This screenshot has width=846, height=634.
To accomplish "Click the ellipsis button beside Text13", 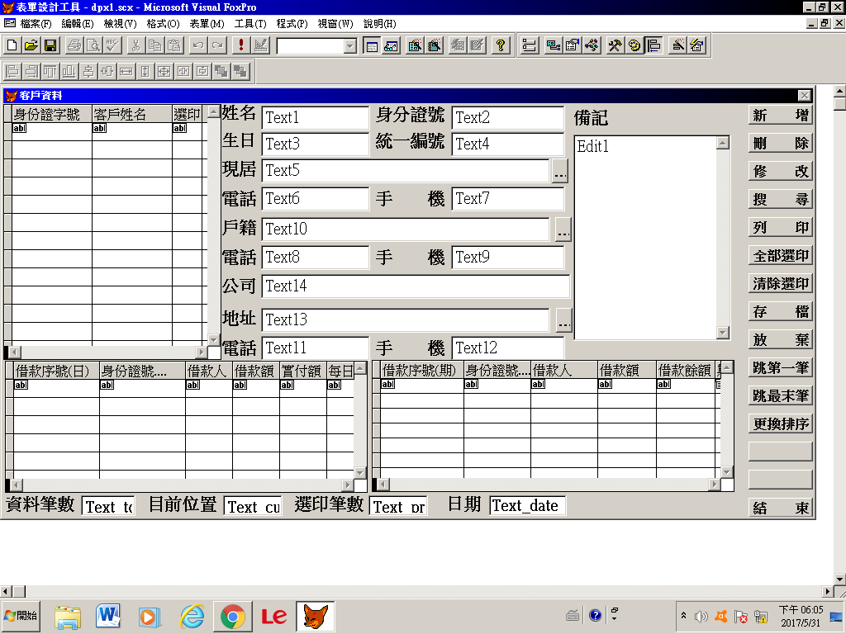I will click(563, 319).
